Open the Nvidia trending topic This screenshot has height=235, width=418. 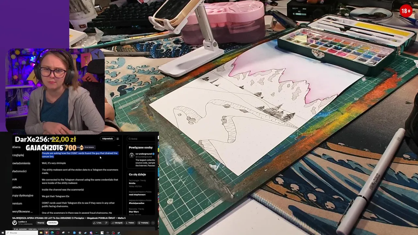pyautogui.click(x=132, y=183)
